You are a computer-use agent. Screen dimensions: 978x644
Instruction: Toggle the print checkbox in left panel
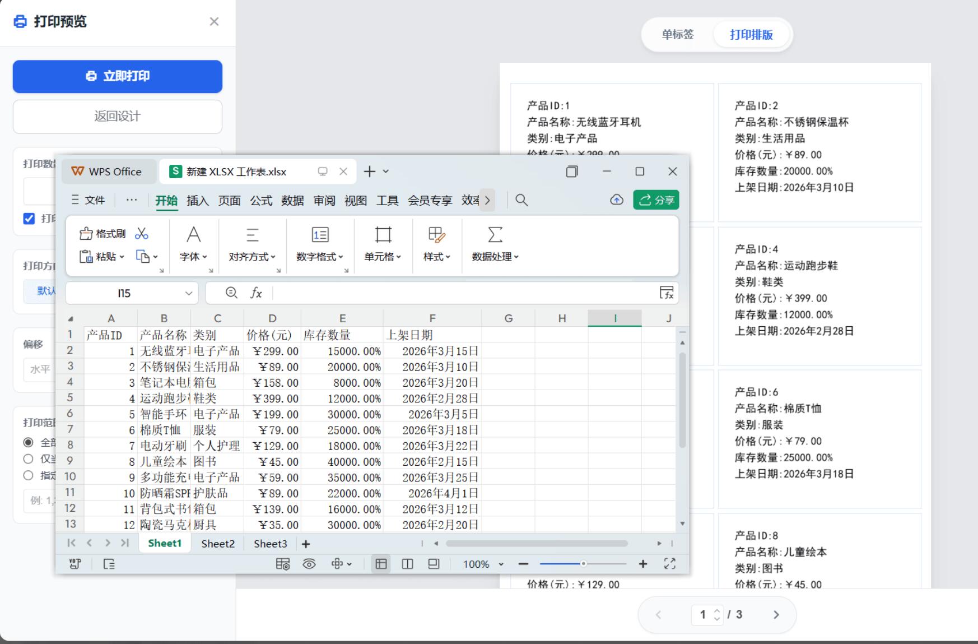click(29, 219)
